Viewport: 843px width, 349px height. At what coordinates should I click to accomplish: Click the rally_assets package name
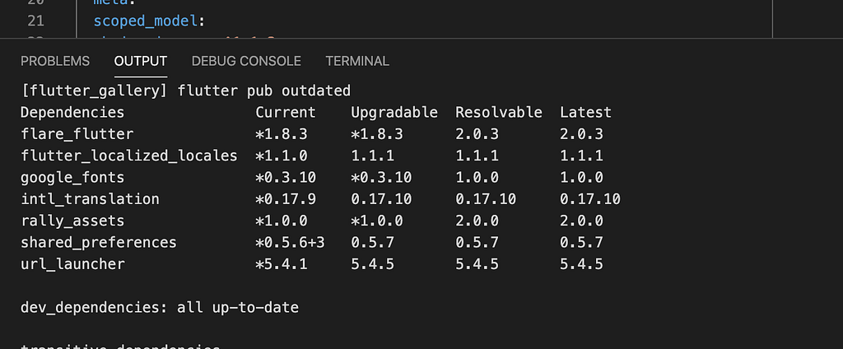click(72, 221)
